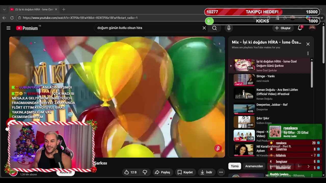Image resolution: width=326 pixels, height=183 pixels.
Task: Click the Mix playlist title heading
Action: pyautogui.click(x=267, y=42)
